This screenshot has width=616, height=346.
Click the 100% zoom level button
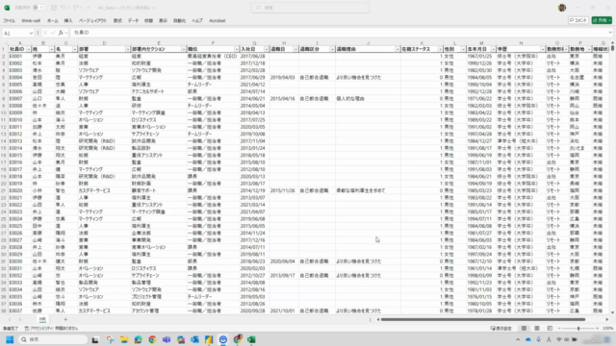[x=607, y=329]
